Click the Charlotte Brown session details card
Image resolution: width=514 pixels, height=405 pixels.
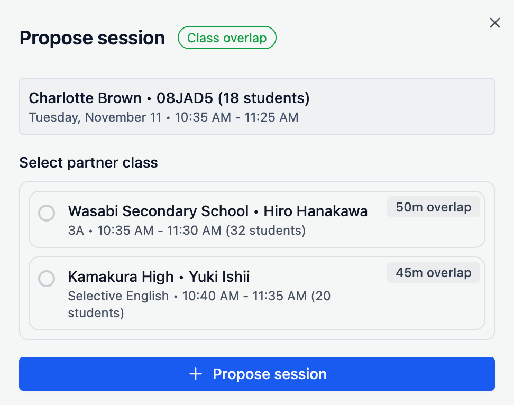(x=257, y=106)
